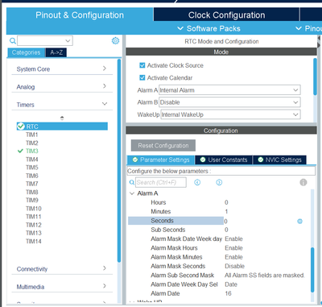This screenshot has width=322, height=307.
Task: Toggle Activate Clock Source checkbox
Action: pos(142,65)
